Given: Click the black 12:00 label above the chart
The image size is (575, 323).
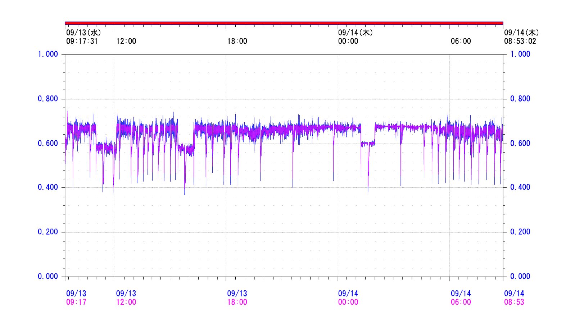Looking at the screenshot, I should (x=126, y=41).
